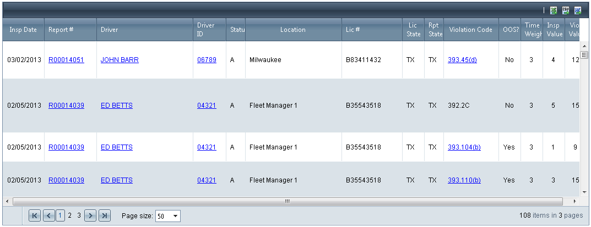This screenshot has width=591, height=227.
Task: Click the '108 items in 3 pages' text
Action: coord(551,215)
